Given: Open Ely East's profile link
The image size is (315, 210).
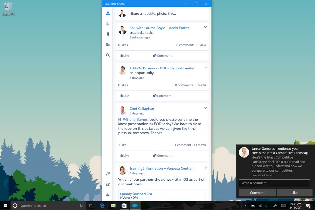Looking at the screenshot, I should [176, 68].
